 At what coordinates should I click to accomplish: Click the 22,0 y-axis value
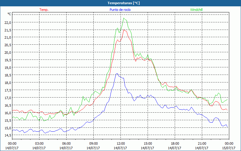[x=8, y=23]
